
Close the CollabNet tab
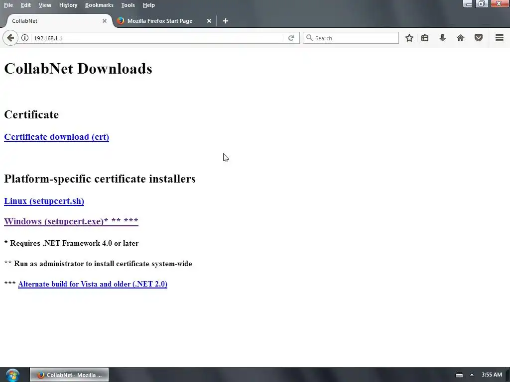105,21
